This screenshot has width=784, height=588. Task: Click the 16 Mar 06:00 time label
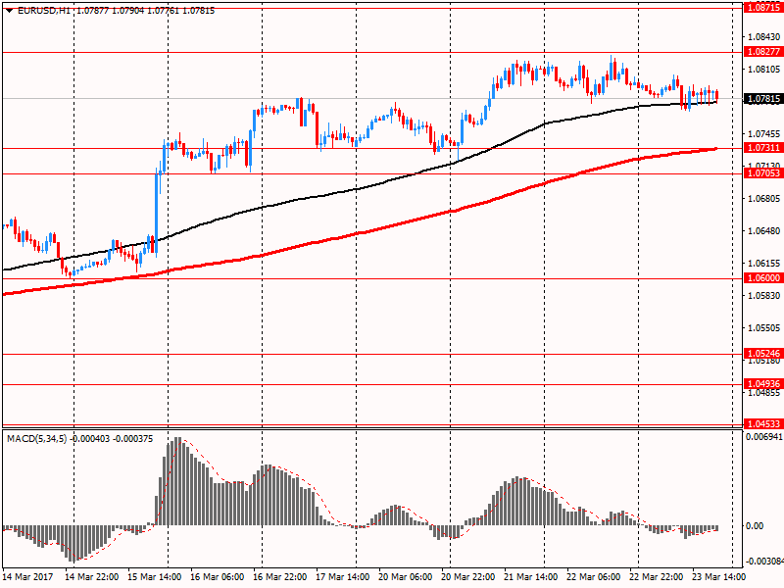[217, 577]
